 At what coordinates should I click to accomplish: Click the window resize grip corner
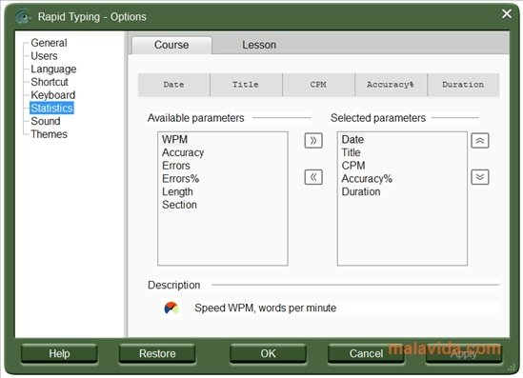pyautogui.click(x=512, y=368)
